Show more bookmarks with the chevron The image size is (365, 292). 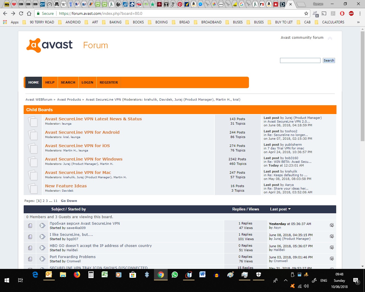tap(358, 22)
